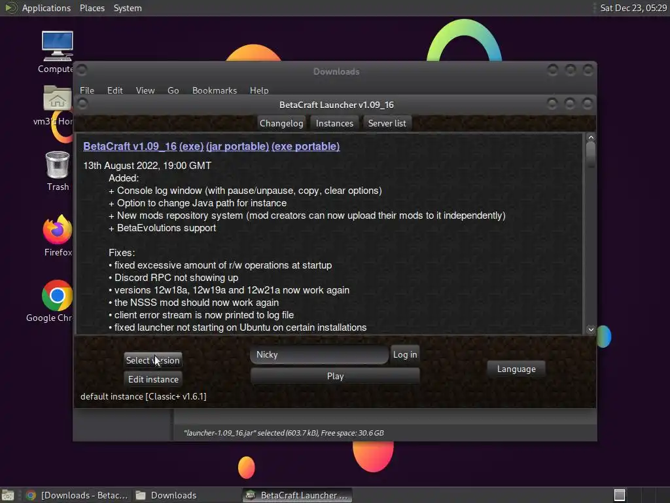Click the Select version button

pos(153,360)
